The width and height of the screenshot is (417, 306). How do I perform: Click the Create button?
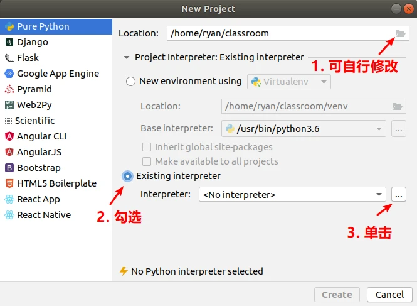coord(337,295)
